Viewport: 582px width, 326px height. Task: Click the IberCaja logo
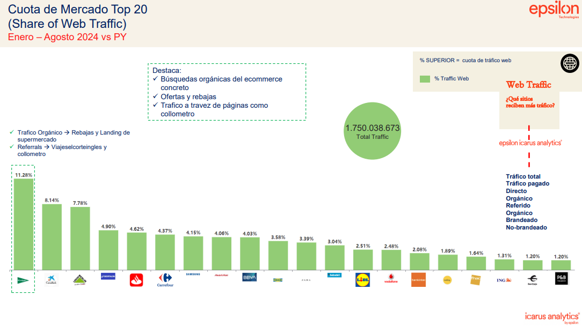pyautogui.click(x=532, y=280)
